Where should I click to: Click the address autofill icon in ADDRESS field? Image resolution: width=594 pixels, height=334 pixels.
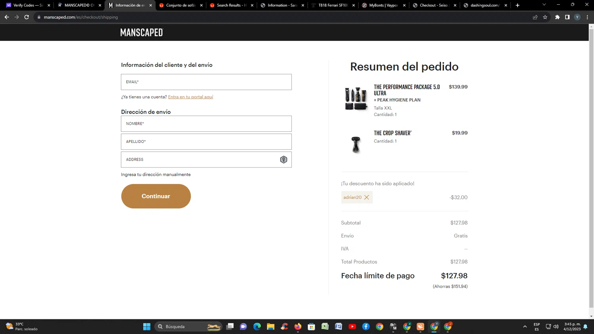pyautogui.click(x=284, y=159)
